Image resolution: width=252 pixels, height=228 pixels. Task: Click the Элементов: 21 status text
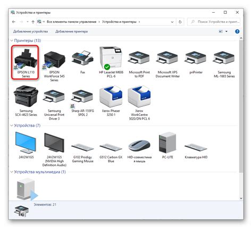pos(45,205)
